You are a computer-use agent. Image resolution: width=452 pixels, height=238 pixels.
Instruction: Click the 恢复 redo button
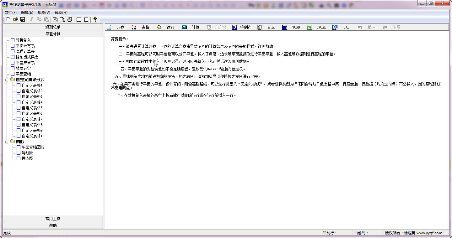[x=392, y=27]
